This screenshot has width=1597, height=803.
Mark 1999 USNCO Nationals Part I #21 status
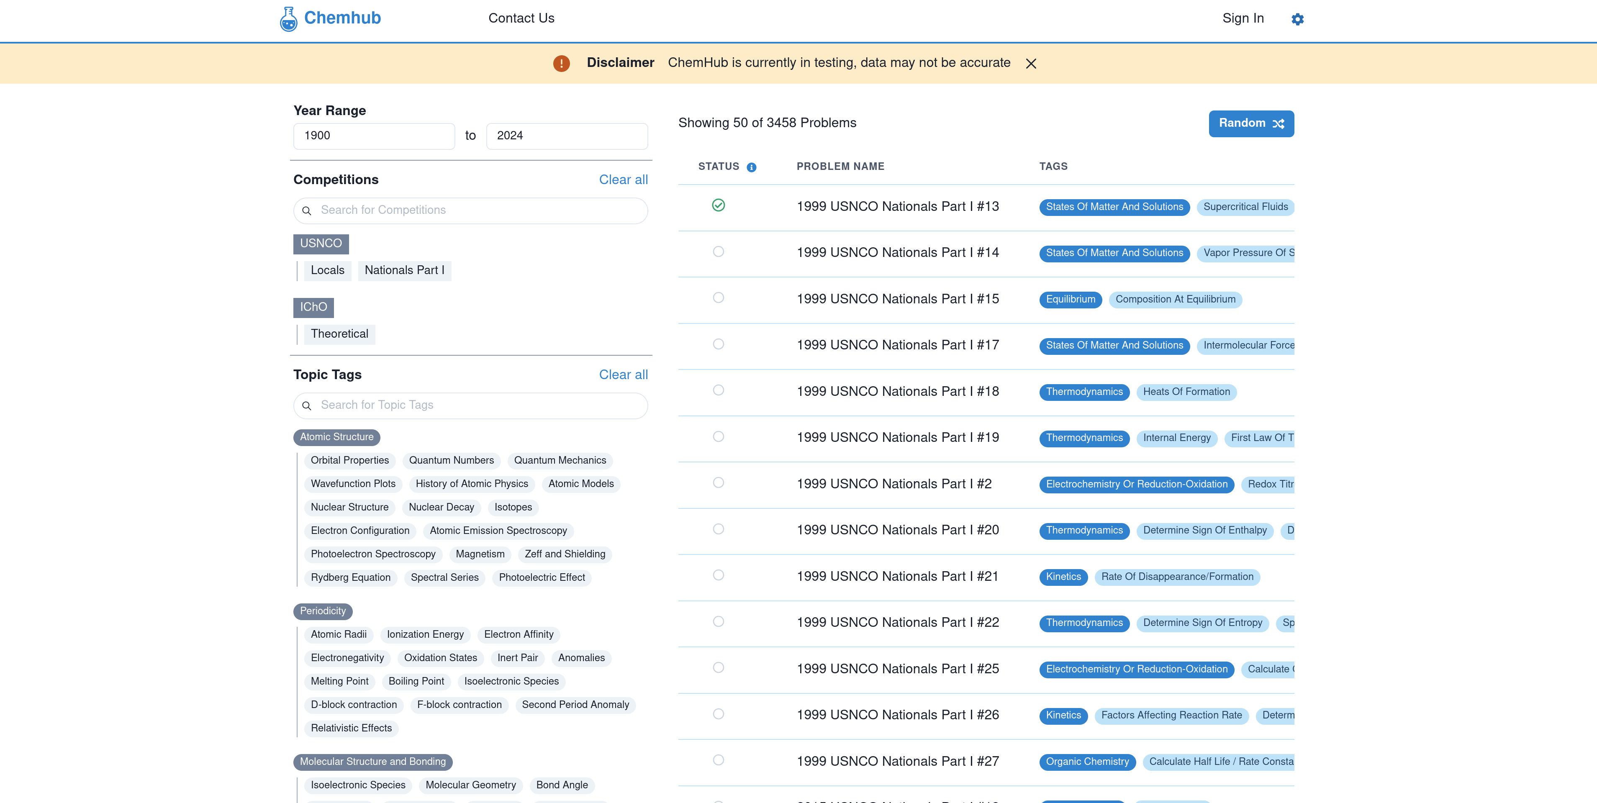[718, 575]
